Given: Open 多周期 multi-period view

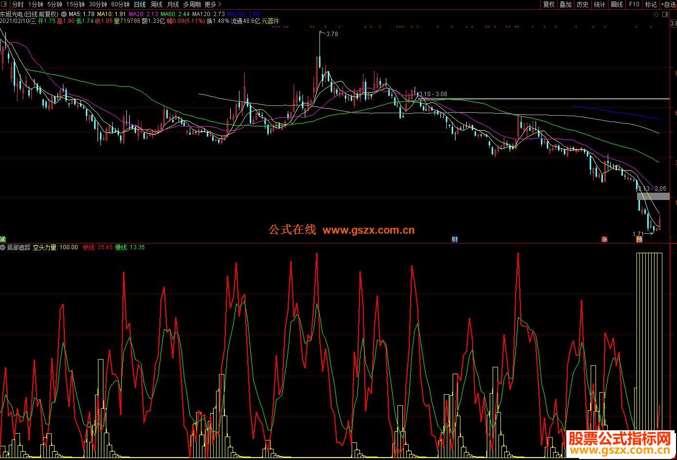Looking at the screenshot, I should pyautogui.click(x=192, y=4).
